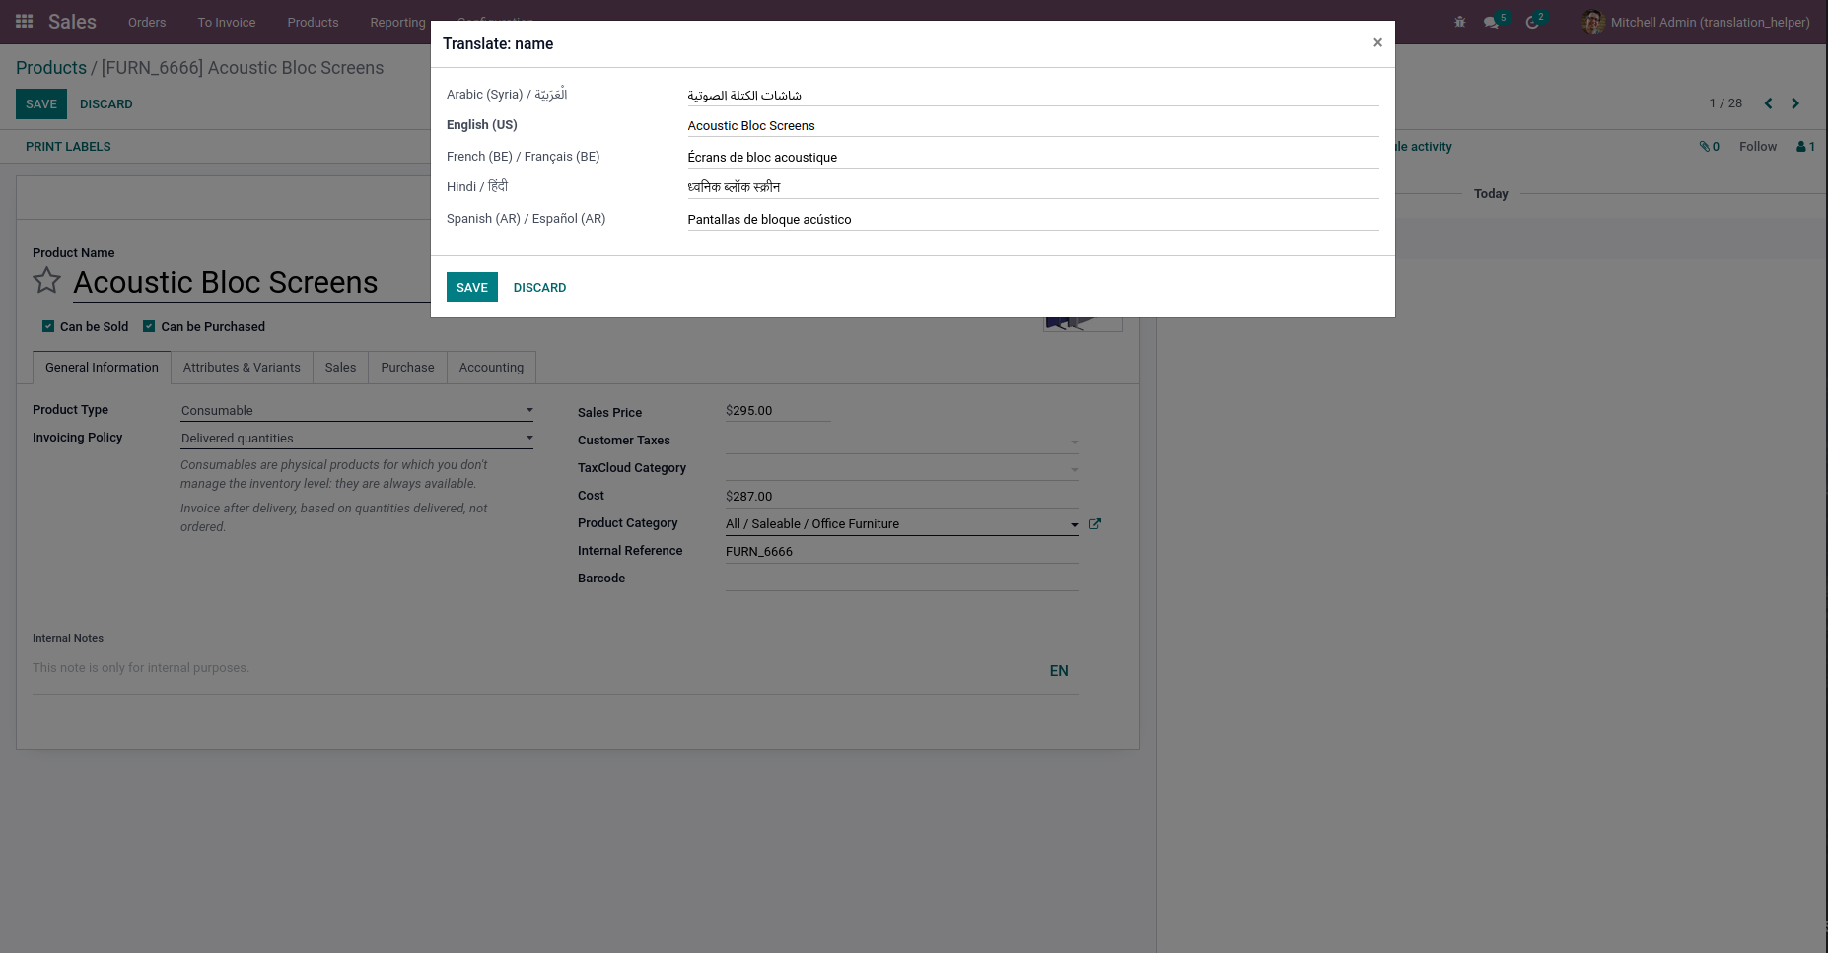Expand Product Category dropdown arrow
Image resolution: width=1828 pixels, height=953 pixels.
(1074, 524)
